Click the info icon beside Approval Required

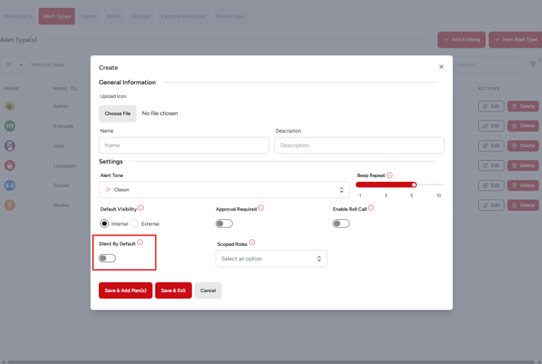pyautogui.click(x=260, y=208)
